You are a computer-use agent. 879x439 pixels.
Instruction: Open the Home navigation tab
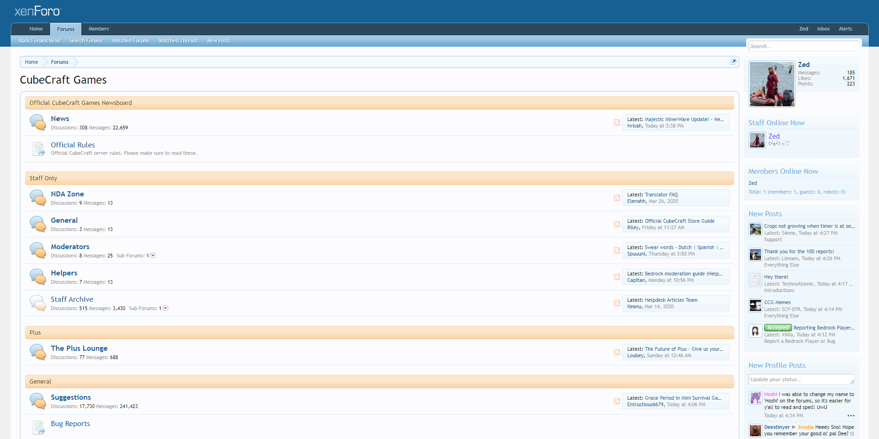tap(36, 29)
